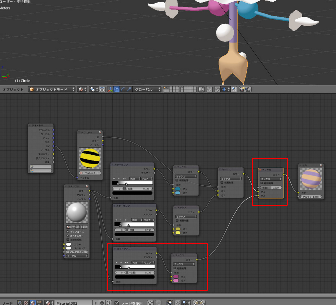Select the rotate manipulator arc
Screen dimensions: 336x305
coord(123,89)
